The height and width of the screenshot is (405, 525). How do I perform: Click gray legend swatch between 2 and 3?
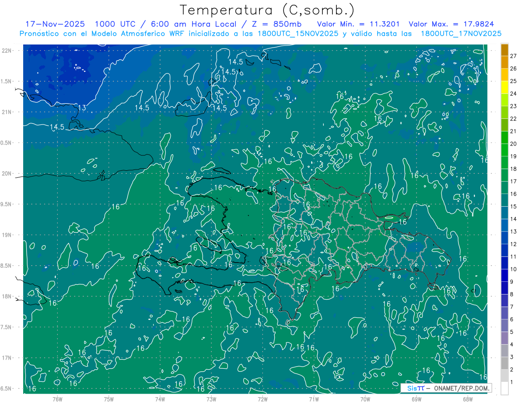[504, 363]
